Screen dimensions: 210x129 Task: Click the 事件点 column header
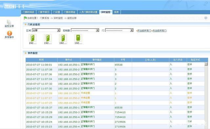tap(69, 60)
